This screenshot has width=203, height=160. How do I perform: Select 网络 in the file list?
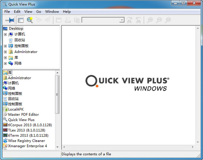tap(11, 88)
